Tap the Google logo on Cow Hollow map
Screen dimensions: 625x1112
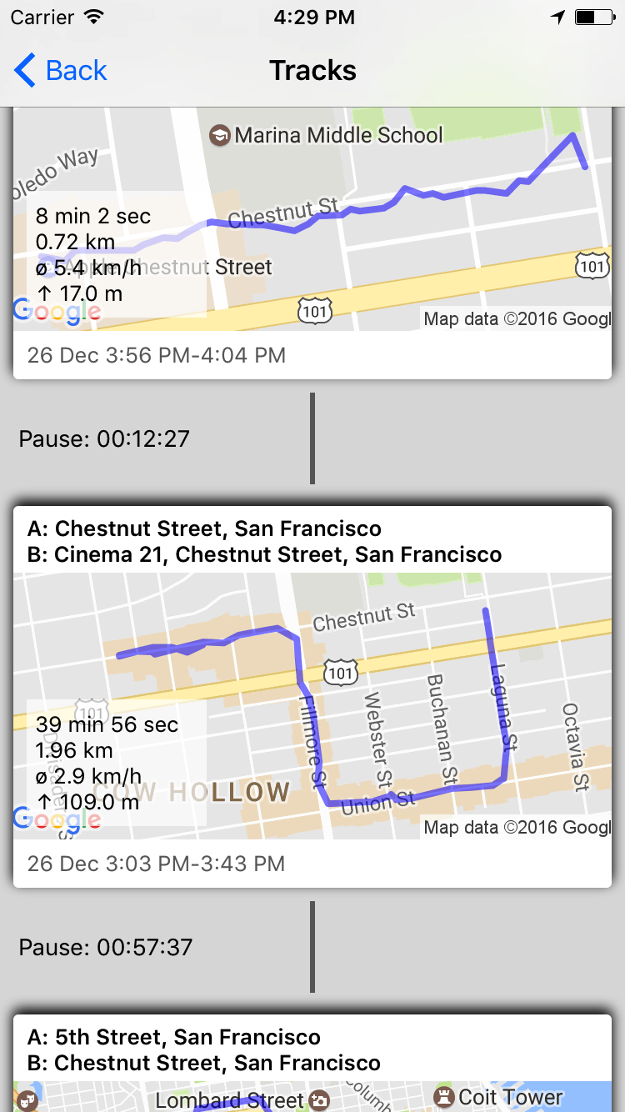tap(57, 820)
